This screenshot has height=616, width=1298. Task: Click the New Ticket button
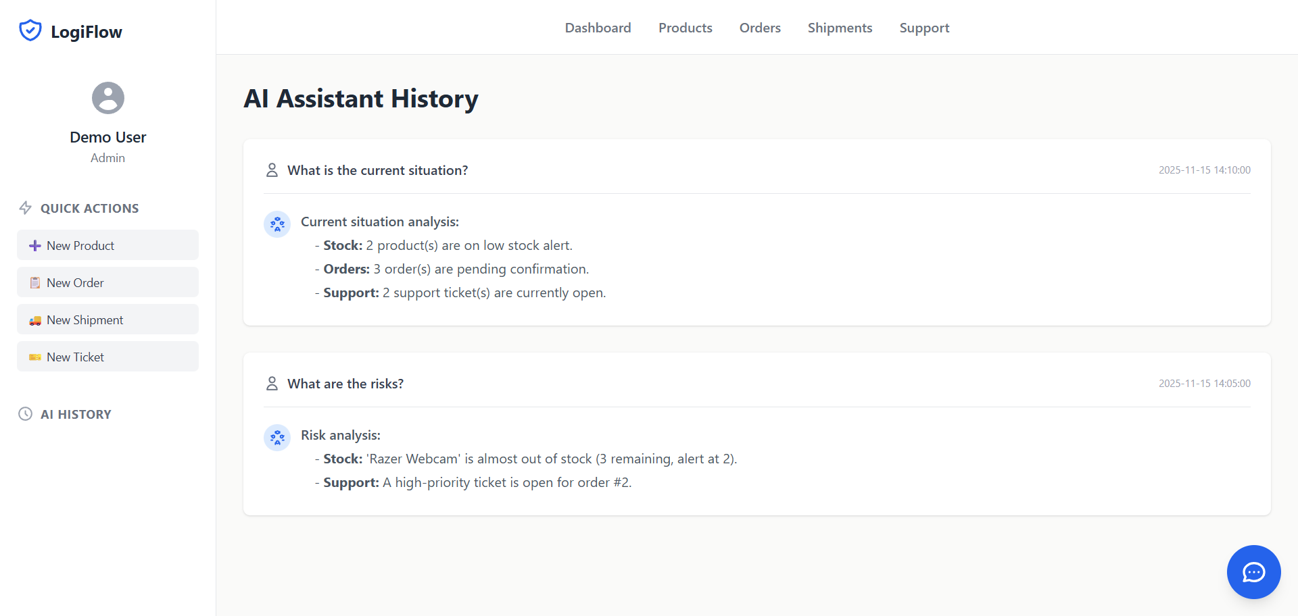point(108,357)
